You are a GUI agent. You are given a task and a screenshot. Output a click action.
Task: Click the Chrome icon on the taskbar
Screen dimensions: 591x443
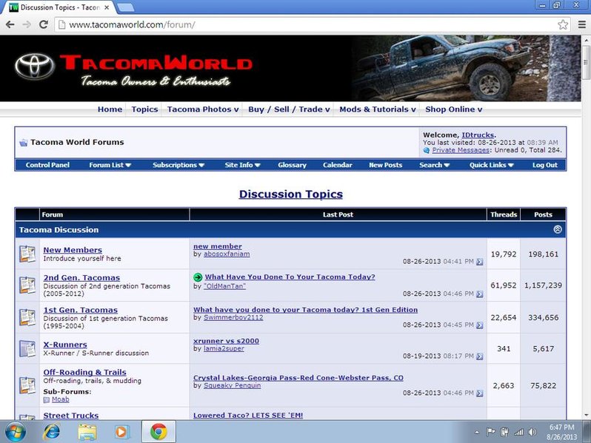click(x=158, y=432)
